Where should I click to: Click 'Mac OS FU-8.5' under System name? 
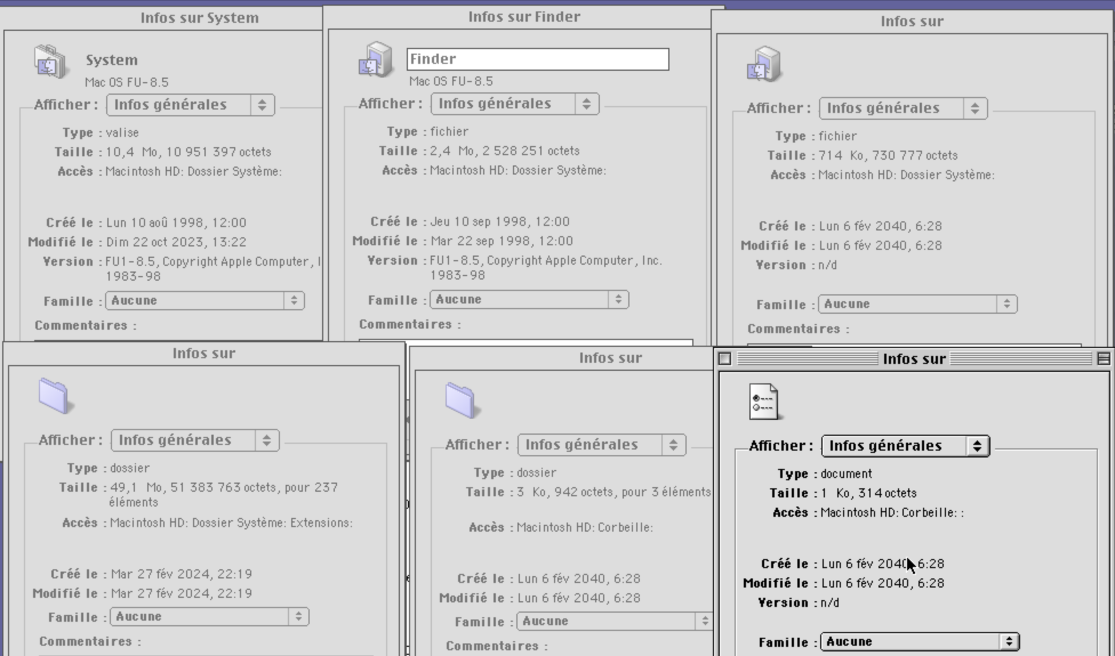click(127, 82)
